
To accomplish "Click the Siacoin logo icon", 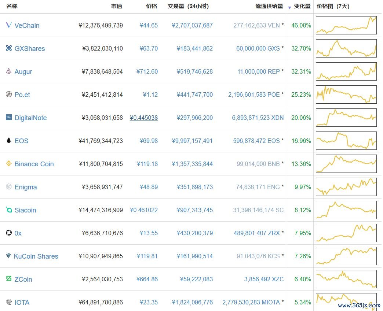I will coord(9,210).
